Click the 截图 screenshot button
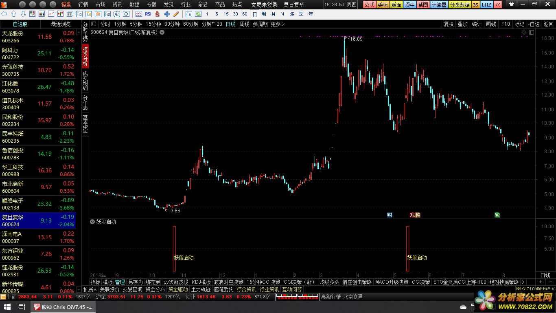This screenshot has width=556, height=313. (x=423, y=4)
